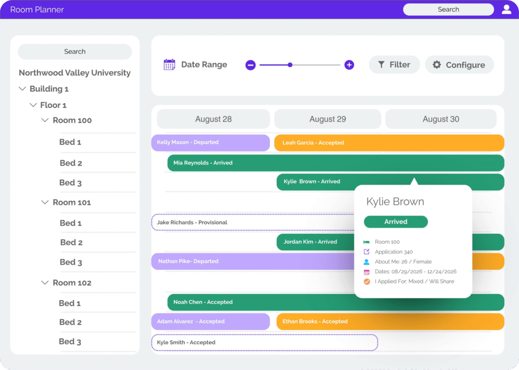Click the bed icon beside Room 100
519x370 pixels.
(x=366, y=242)
